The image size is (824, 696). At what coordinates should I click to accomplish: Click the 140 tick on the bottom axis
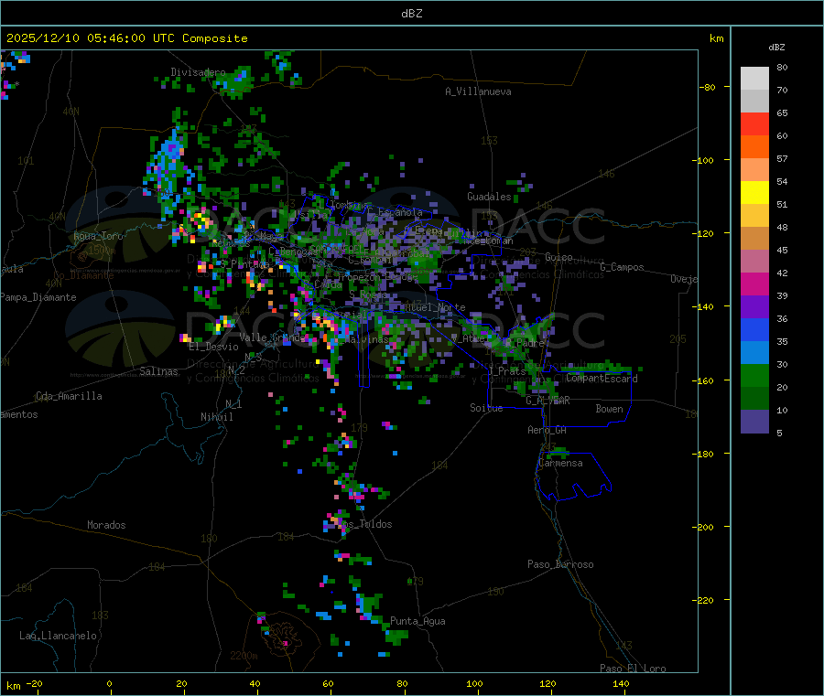621,683
